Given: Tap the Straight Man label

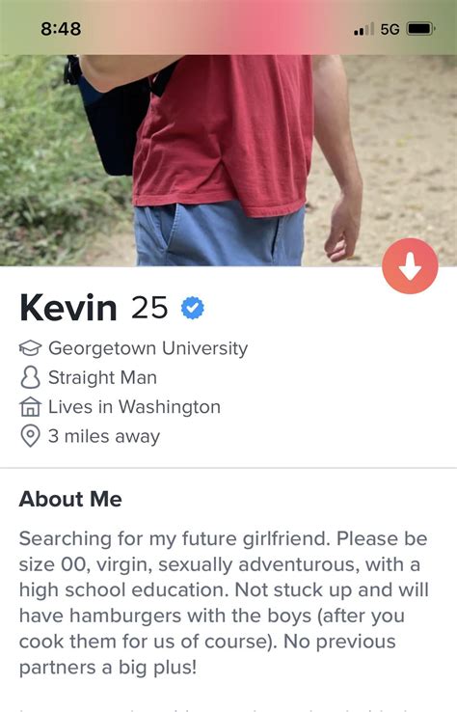Looking at the screenshot, I should pyautogui.click(x=102, y=378).
